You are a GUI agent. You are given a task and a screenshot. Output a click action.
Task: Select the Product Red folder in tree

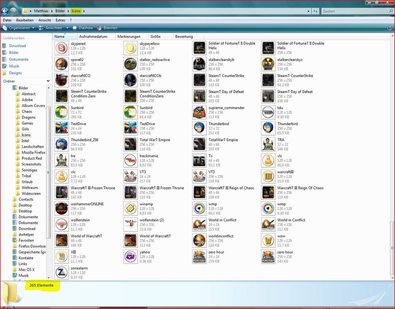pos(32,158)
